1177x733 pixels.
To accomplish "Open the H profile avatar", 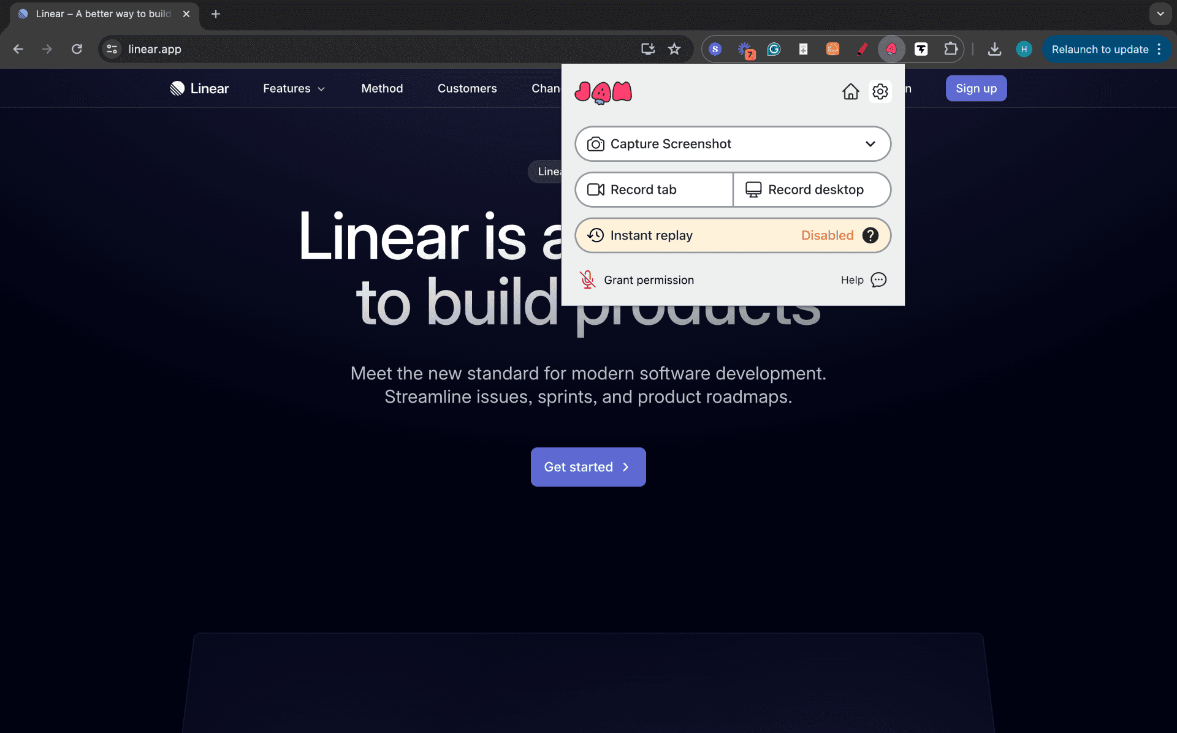I will pos(1024,49).
